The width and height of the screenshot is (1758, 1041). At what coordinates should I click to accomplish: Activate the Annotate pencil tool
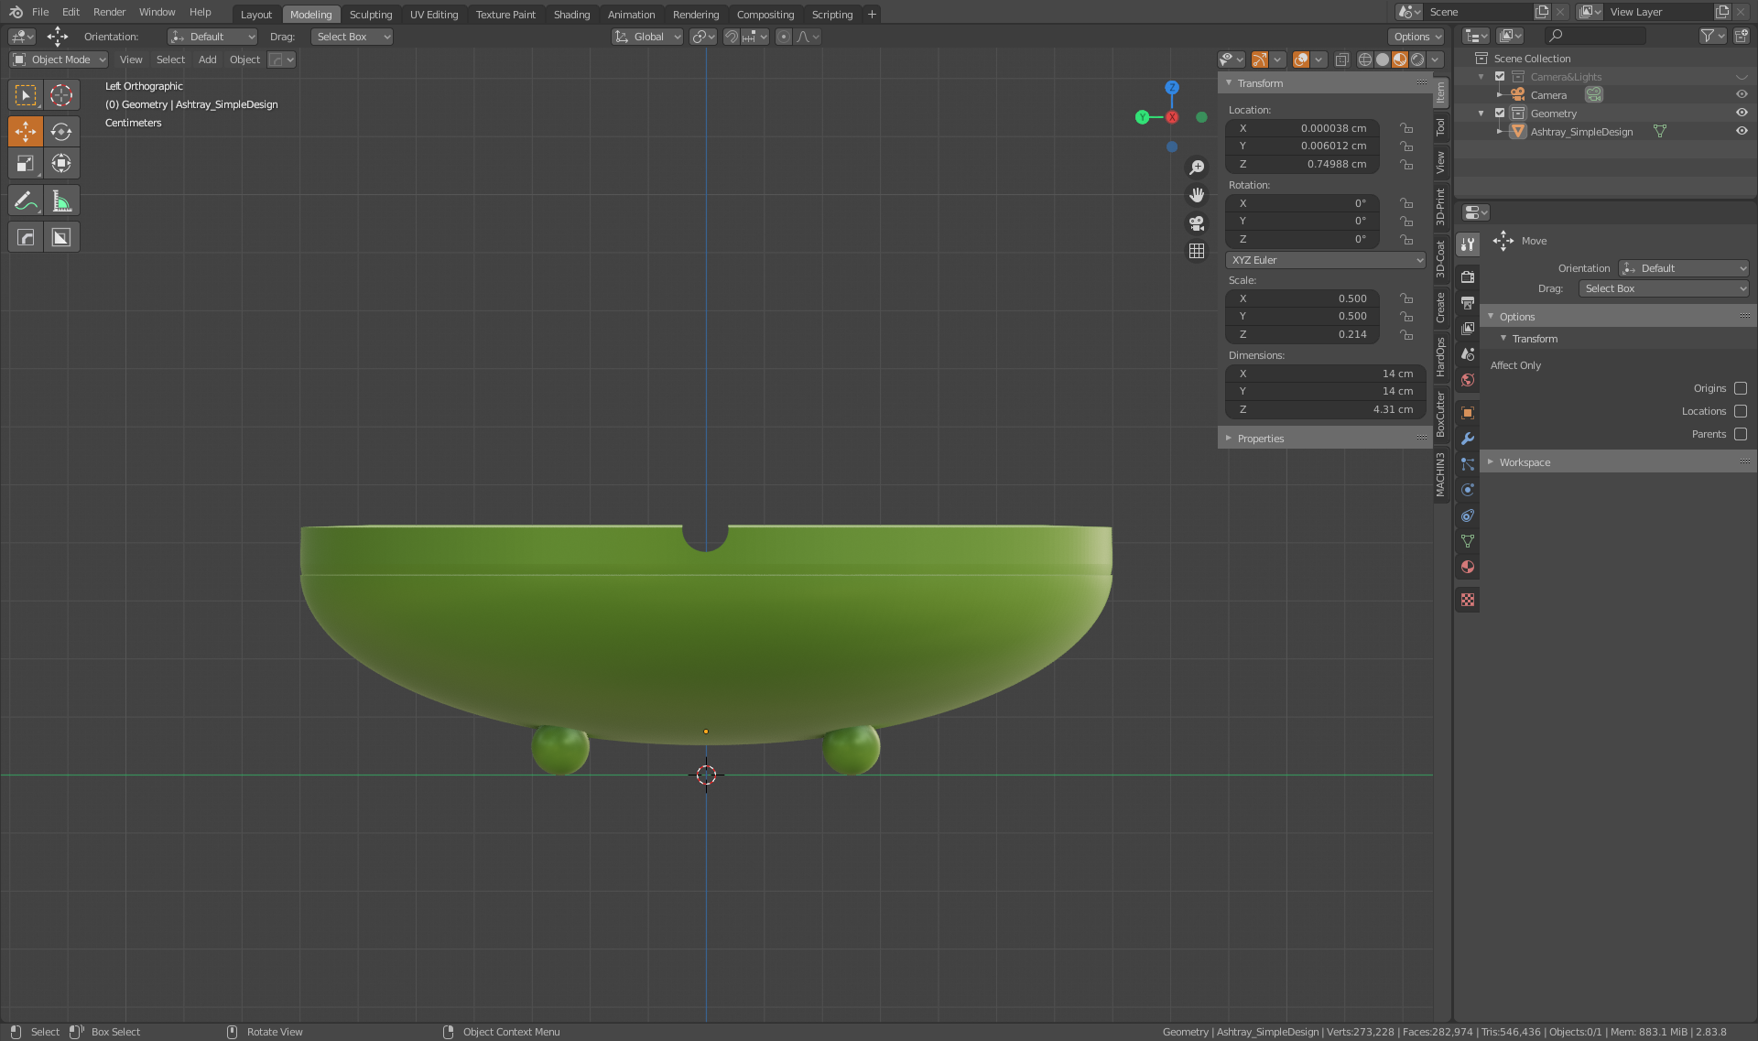click(x=26, y=201)
